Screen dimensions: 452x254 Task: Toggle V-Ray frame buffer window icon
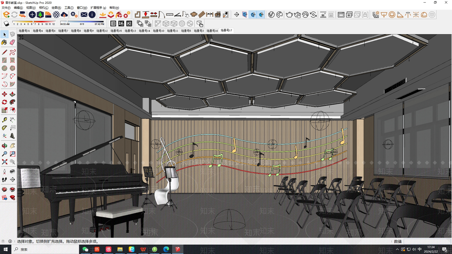341,14
